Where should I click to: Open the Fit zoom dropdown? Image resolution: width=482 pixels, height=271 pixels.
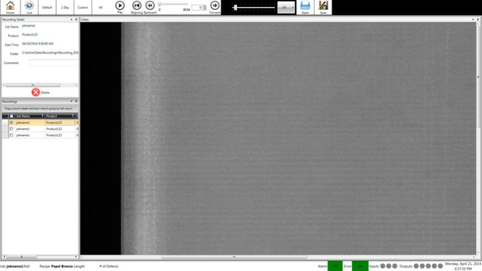[286, 7]
